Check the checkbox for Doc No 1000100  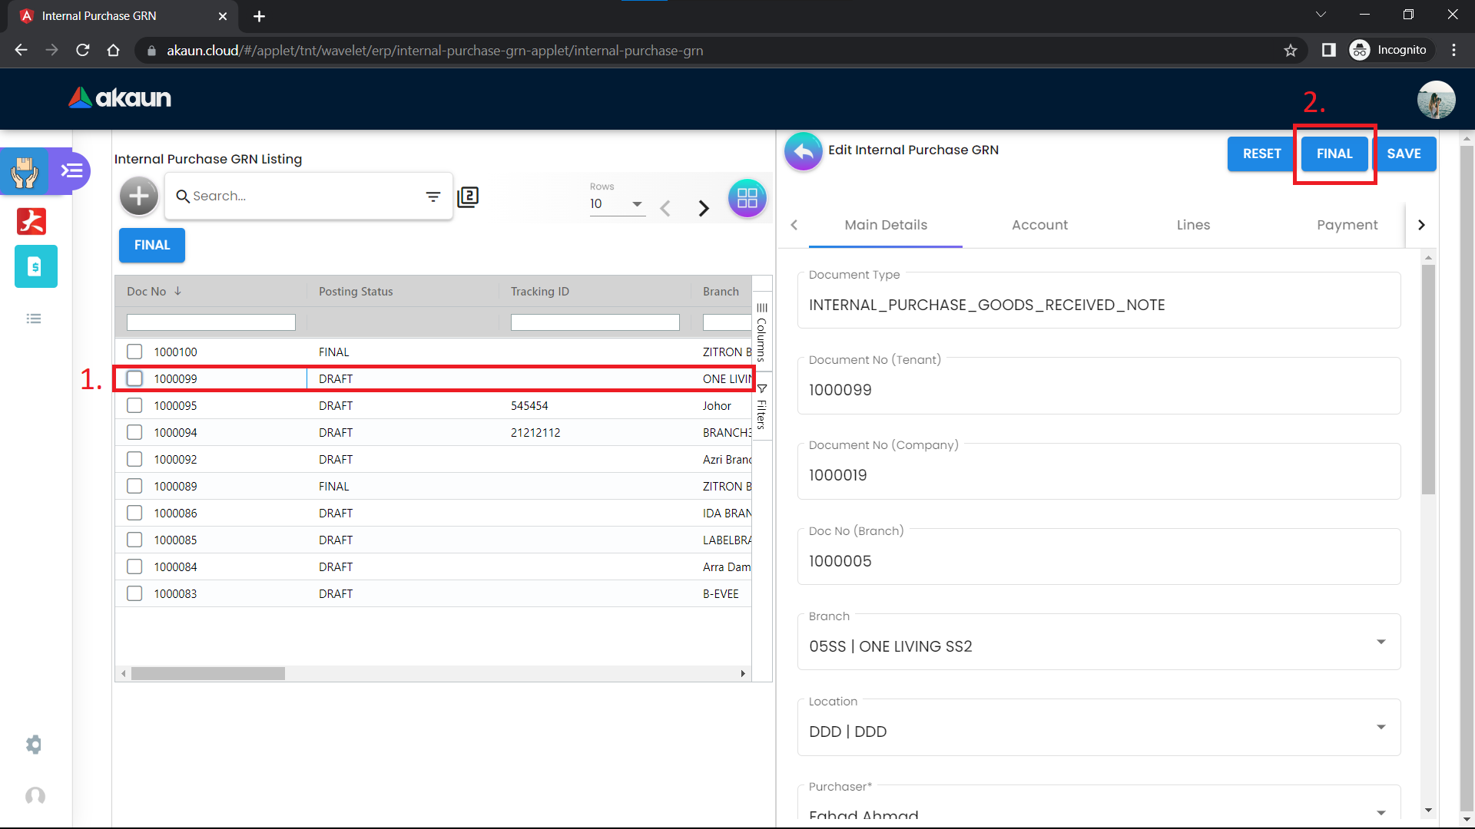(134, 352)
